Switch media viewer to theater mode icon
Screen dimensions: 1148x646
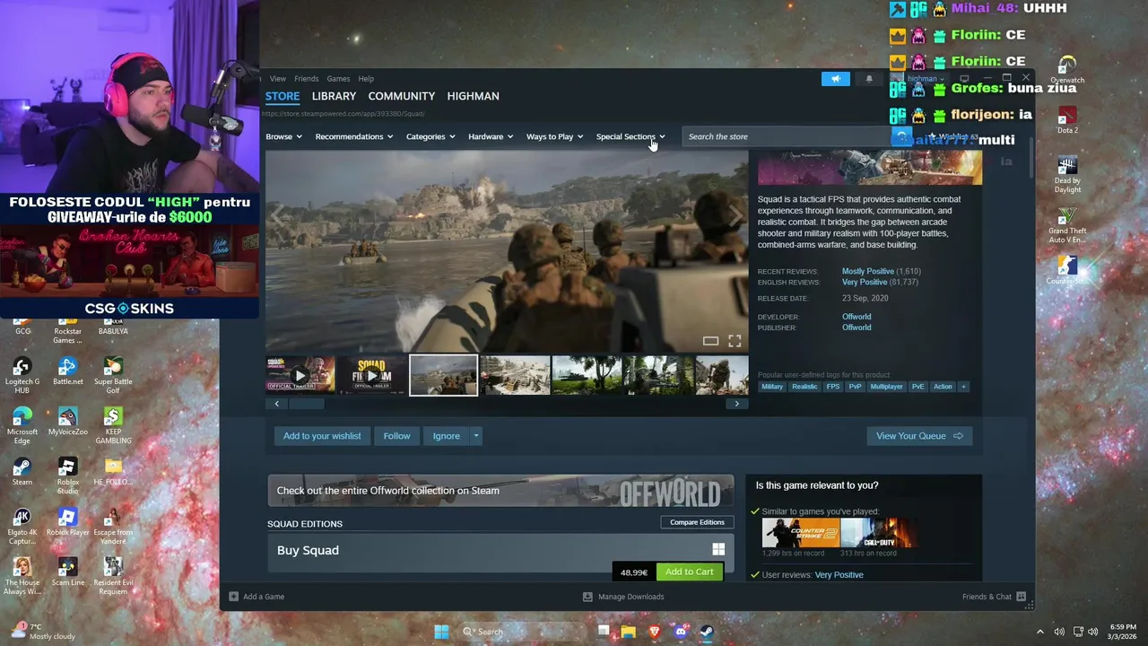tap(710, 341)
